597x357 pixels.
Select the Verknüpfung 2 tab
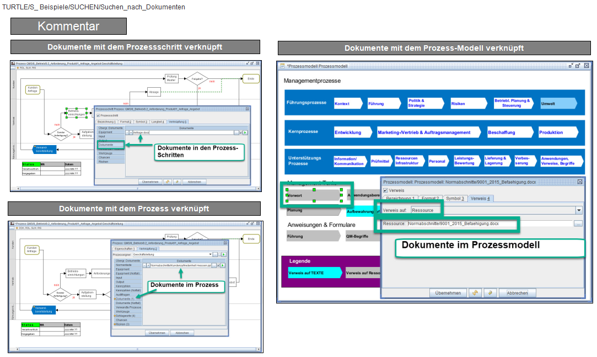tap(148, 248)
